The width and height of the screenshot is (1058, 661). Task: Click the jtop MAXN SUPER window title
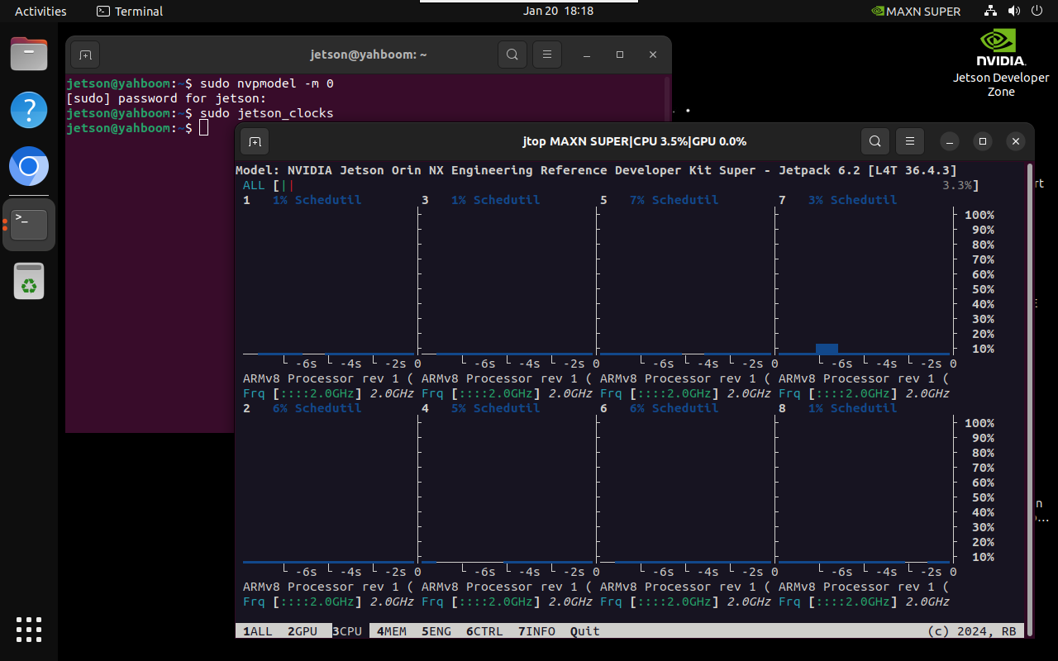tap(635, 141)
